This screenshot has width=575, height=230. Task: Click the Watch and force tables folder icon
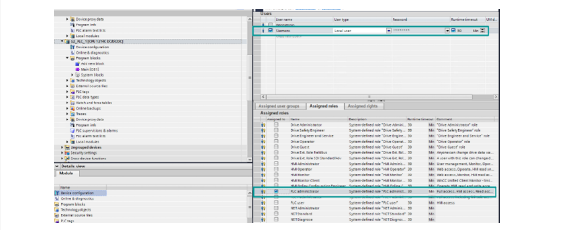pyautogui.click(x=72, y=103)
